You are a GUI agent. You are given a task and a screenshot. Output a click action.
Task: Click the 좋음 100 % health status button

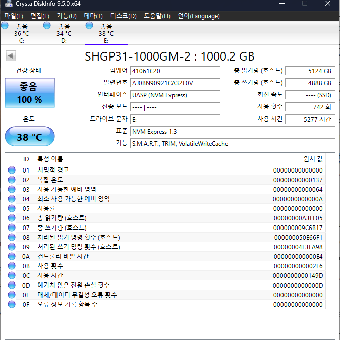[30, 93]
